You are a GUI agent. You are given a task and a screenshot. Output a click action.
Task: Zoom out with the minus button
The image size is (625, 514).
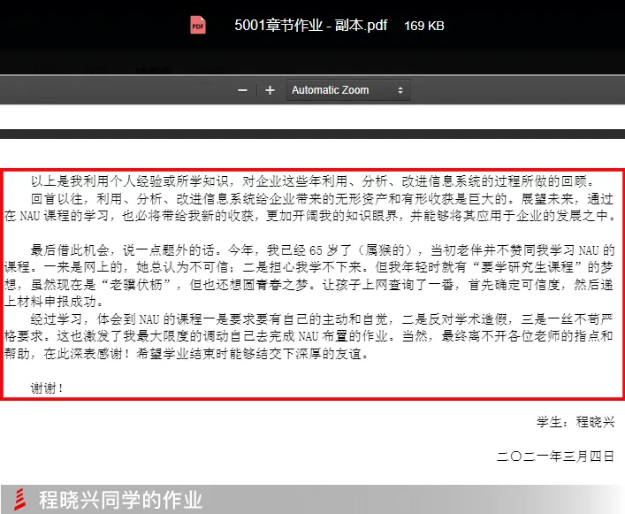(x=242, y=90)
